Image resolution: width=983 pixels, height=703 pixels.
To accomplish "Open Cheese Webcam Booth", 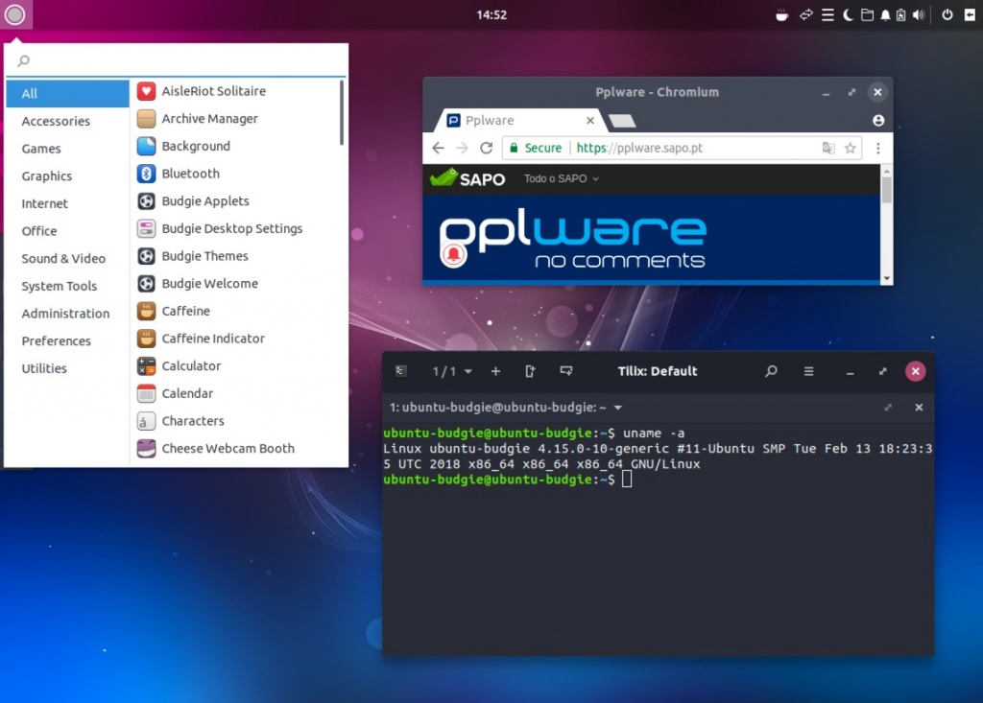I will pyautogui.click(x=228, y=449).
